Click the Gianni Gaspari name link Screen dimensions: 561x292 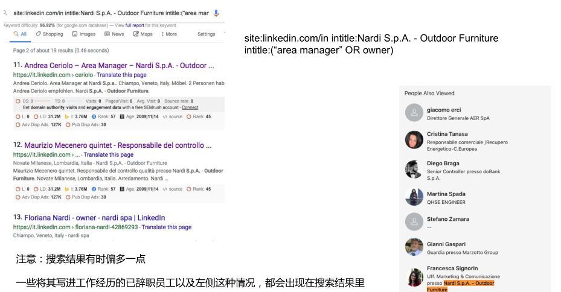446,244
